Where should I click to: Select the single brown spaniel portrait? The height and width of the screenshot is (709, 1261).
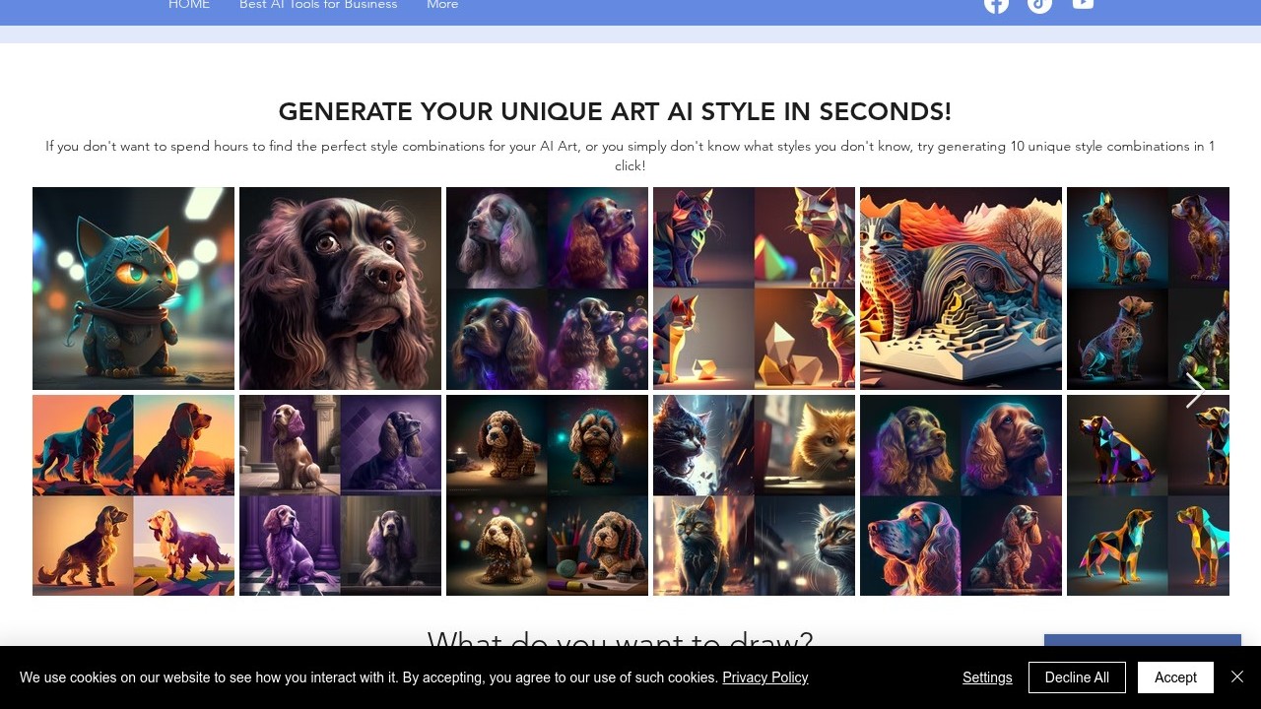point(340,289)
